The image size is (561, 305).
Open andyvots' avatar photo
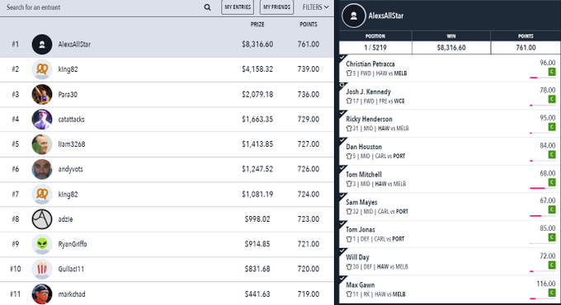[42, 169]
